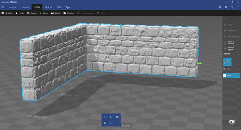Select the Blanco material swatch
241x130 pixels.
tap(231, 75)
